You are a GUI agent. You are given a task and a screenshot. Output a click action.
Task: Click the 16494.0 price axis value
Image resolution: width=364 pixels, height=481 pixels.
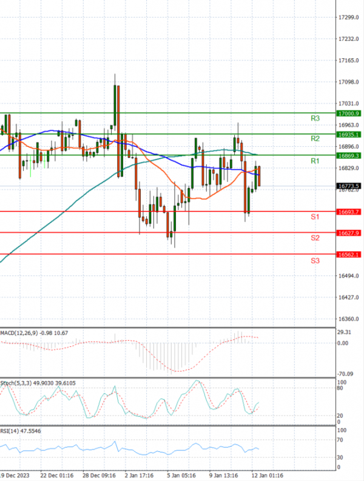[349, 276]
